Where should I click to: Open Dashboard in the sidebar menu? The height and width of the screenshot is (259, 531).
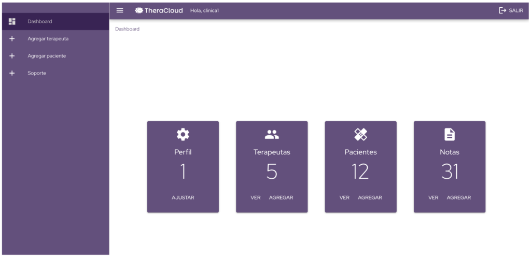point(40,21)
